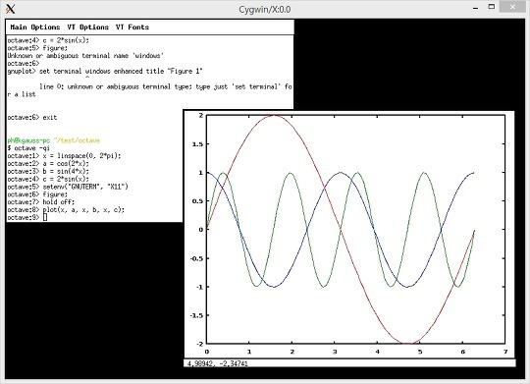Screen dimensions: 530x384
Task: Open the Main Options menu
Action: (35, 27)
